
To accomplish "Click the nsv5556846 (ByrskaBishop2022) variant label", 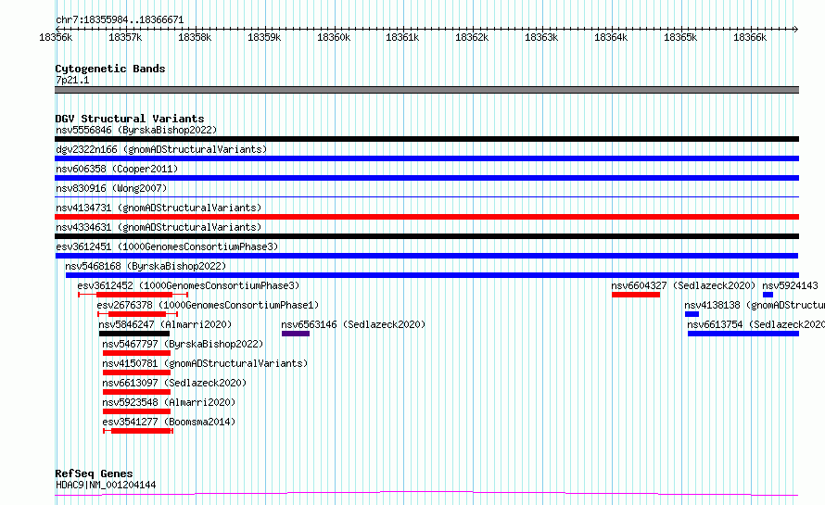I will pyautogui.click(x=136, y=130).
